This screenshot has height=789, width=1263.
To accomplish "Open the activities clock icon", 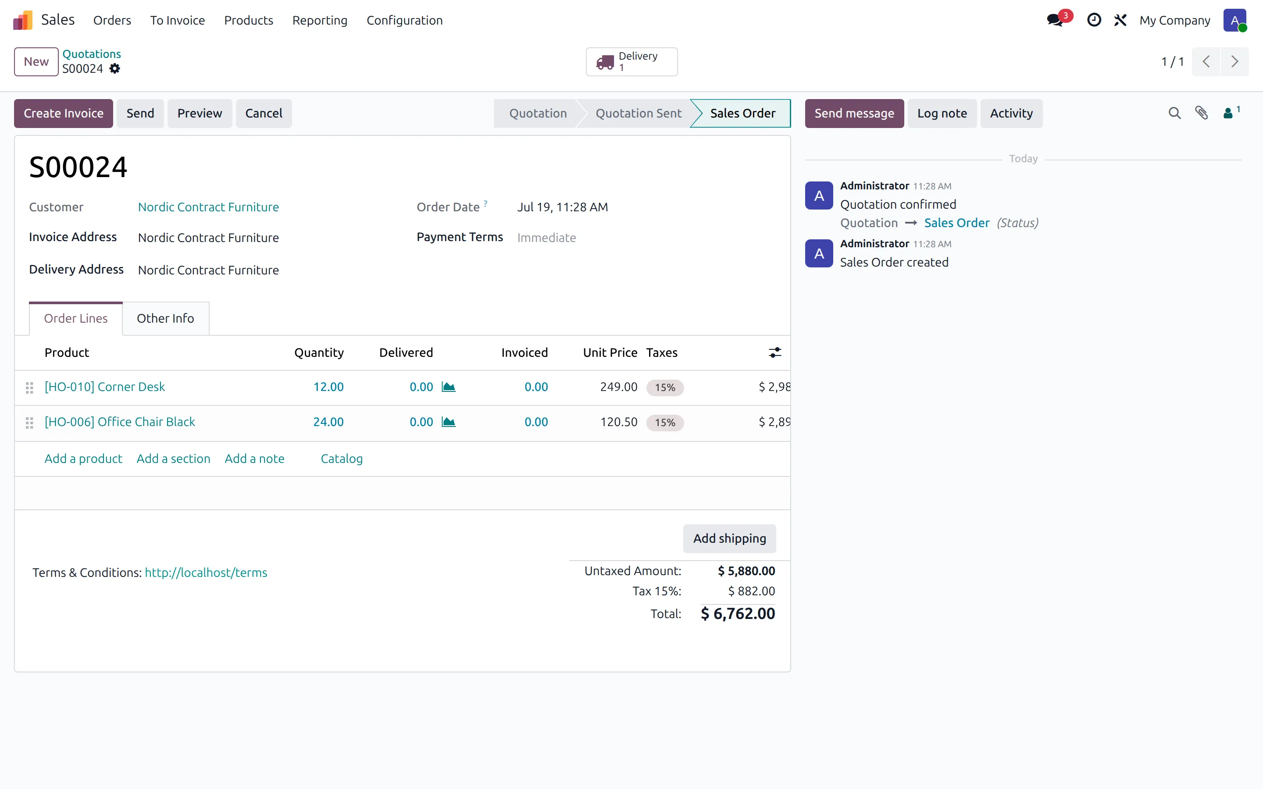I will [x=1094, y=20].
